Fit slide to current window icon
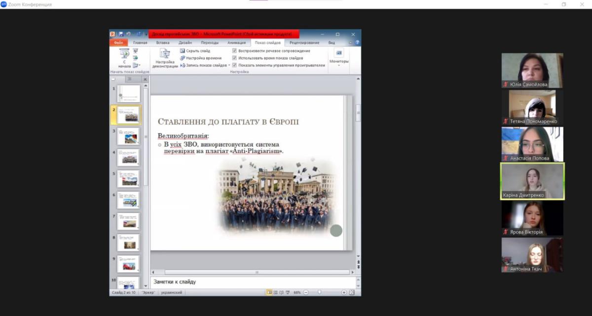This screenshot has height=316, width=592. tap(352, 292)
